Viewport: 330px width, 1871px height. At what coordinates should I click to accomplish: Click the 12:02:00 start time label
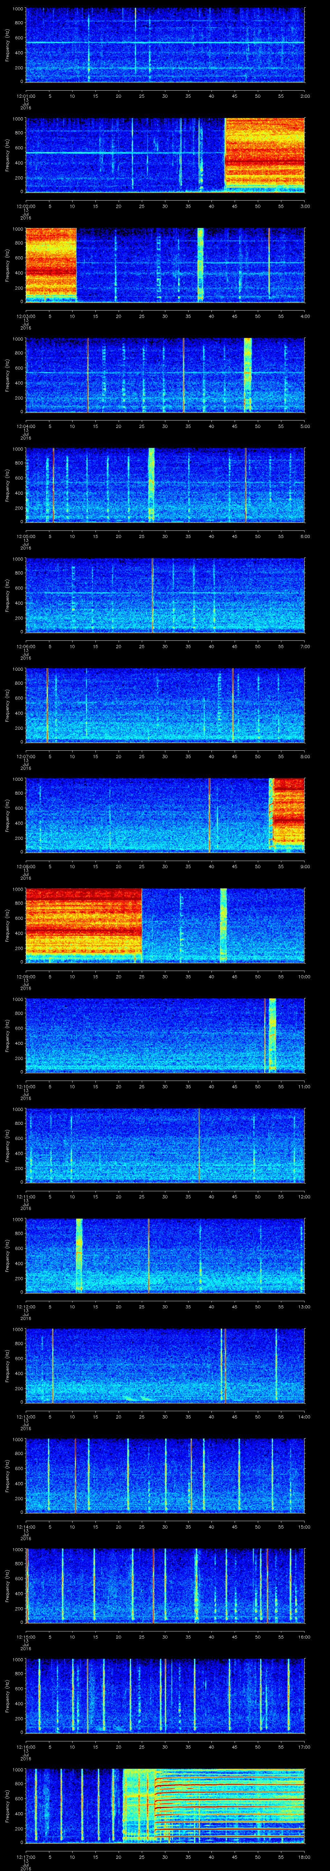click(x=25, y=206)
